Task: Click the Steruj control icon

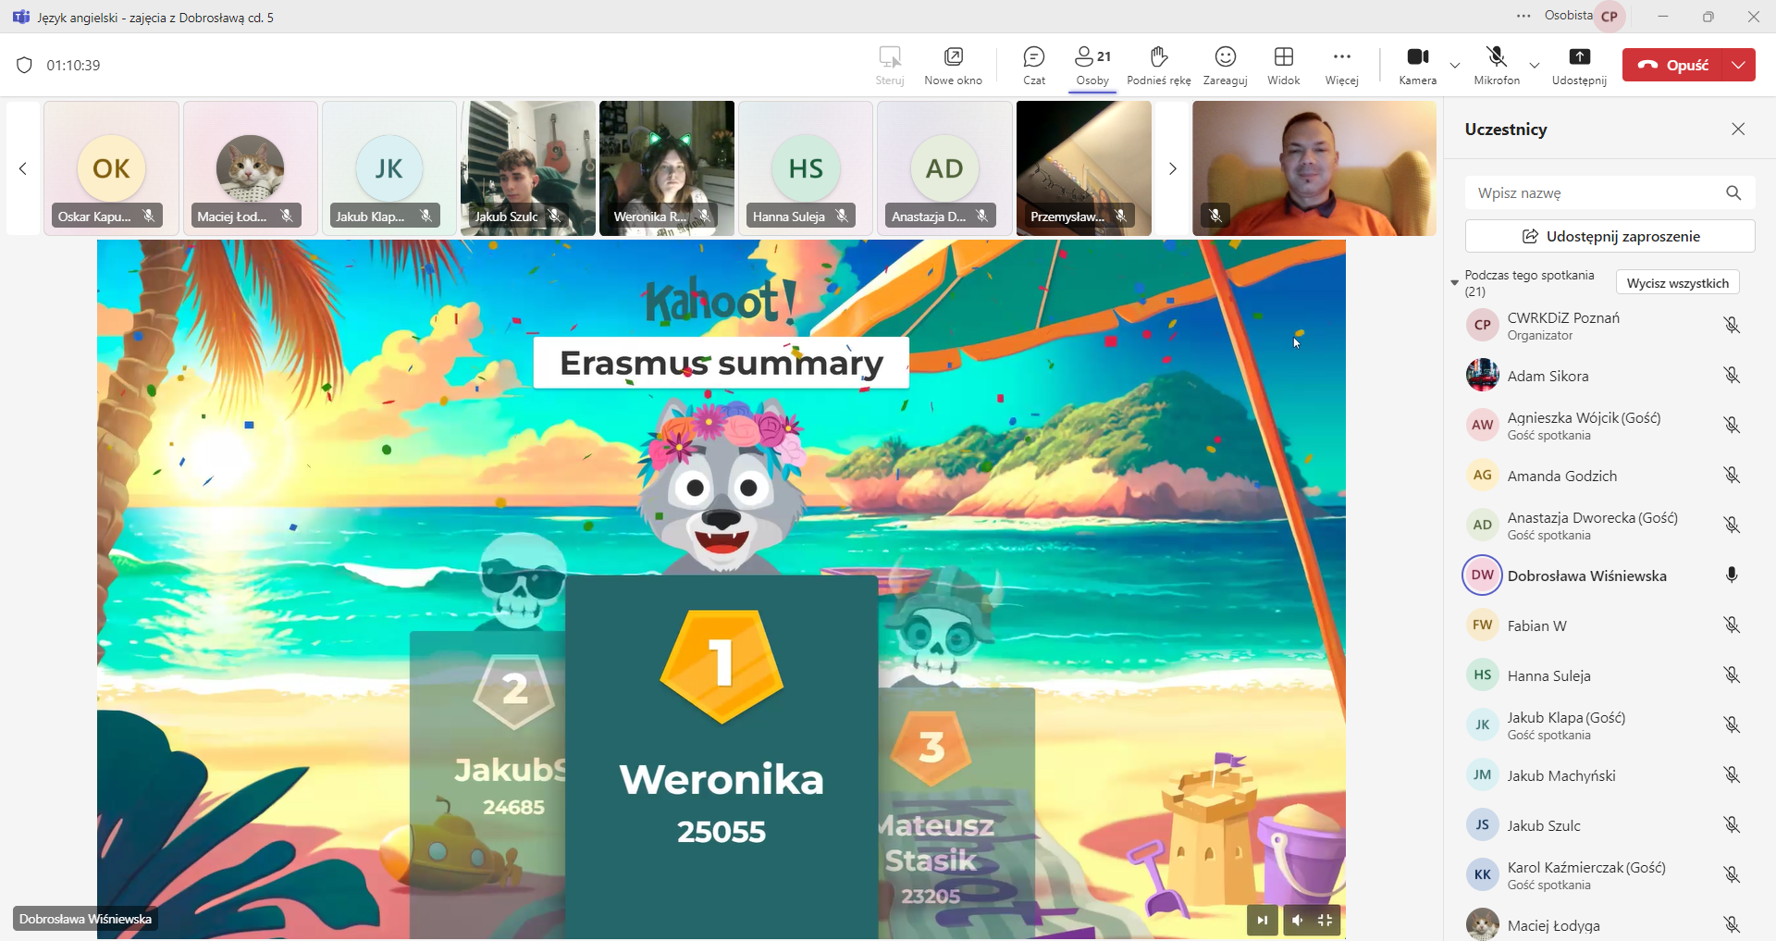Action: [x=890, y=57]
